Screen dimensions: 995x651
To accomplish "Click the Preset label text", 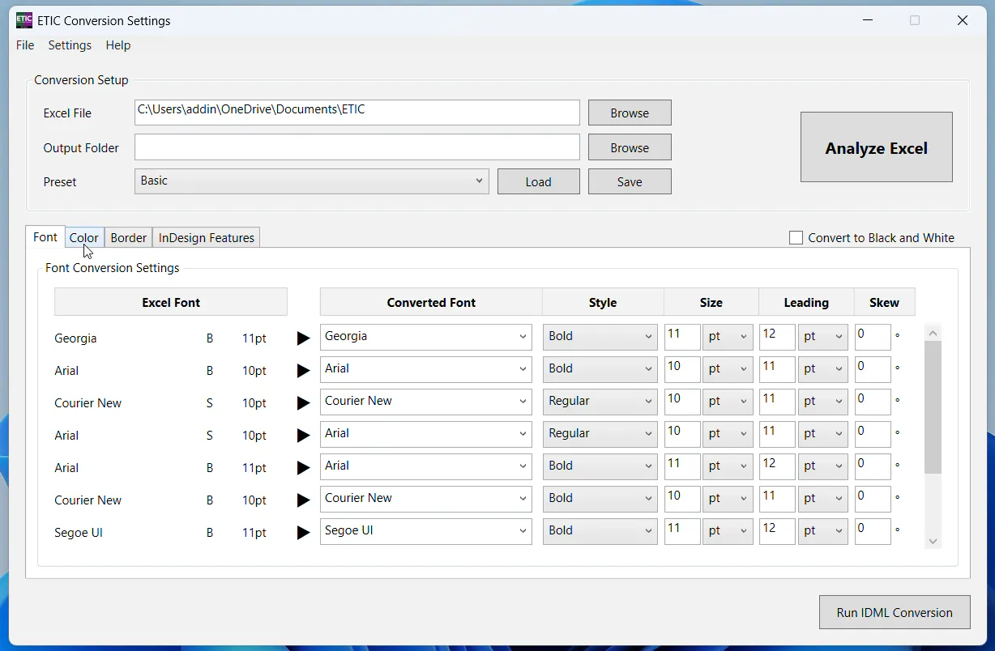I will click(60, 182).
